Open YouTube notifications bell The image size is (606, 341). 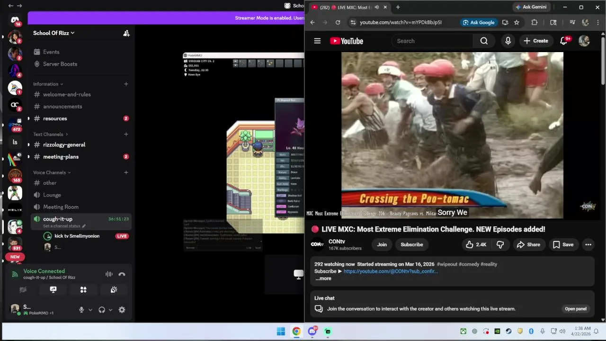[564, 41]
